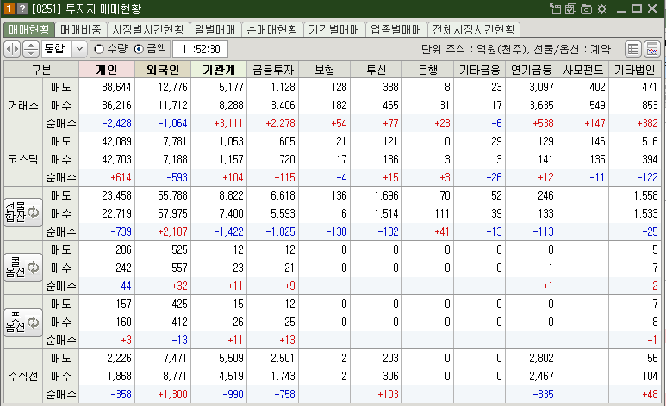Screen dimensions: 666x406
Task: Click the +538 연기금등 net value
Action: click(x=543, y=124)
